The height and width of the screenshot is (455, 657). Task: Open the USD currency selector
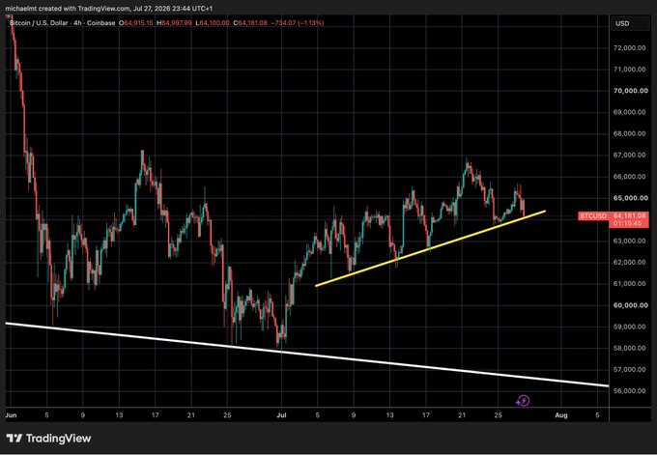click(630, 23)
